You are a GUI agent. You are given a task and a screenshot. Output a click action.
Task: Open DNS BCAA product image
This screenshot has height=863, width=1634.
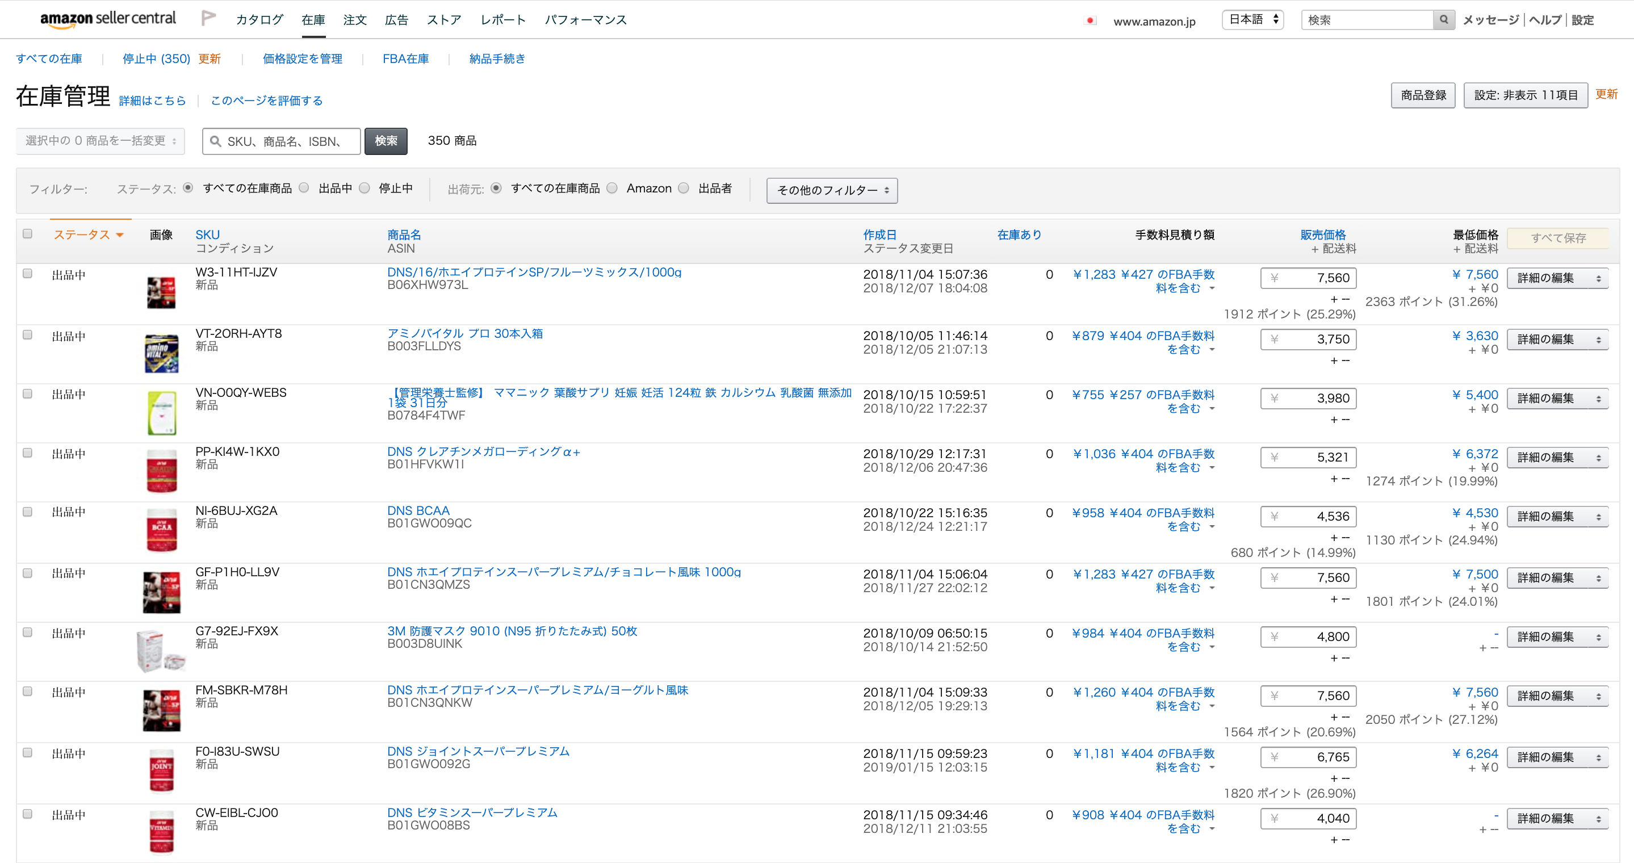click(161, 531)
